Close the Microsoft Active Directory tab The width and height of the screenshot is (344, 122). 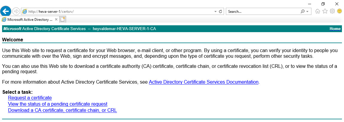coord(56,19)
